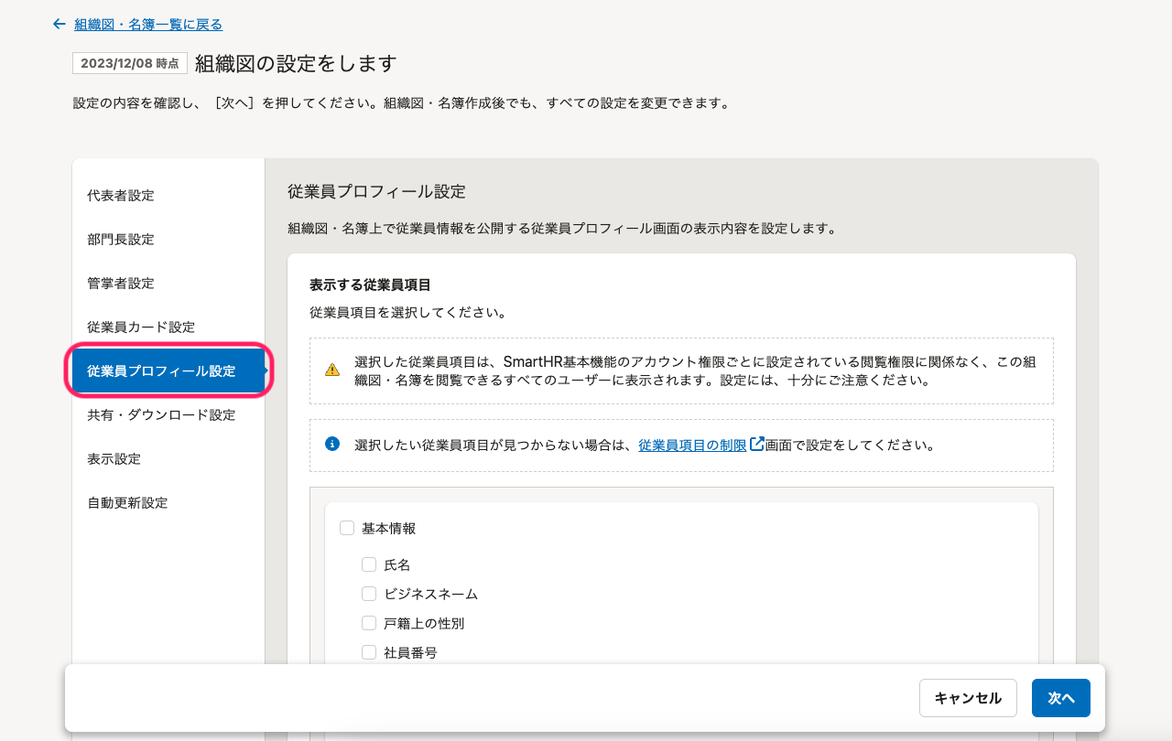Follow the 組織図・名簿一覧に戻る link

[x=148, y=25]
